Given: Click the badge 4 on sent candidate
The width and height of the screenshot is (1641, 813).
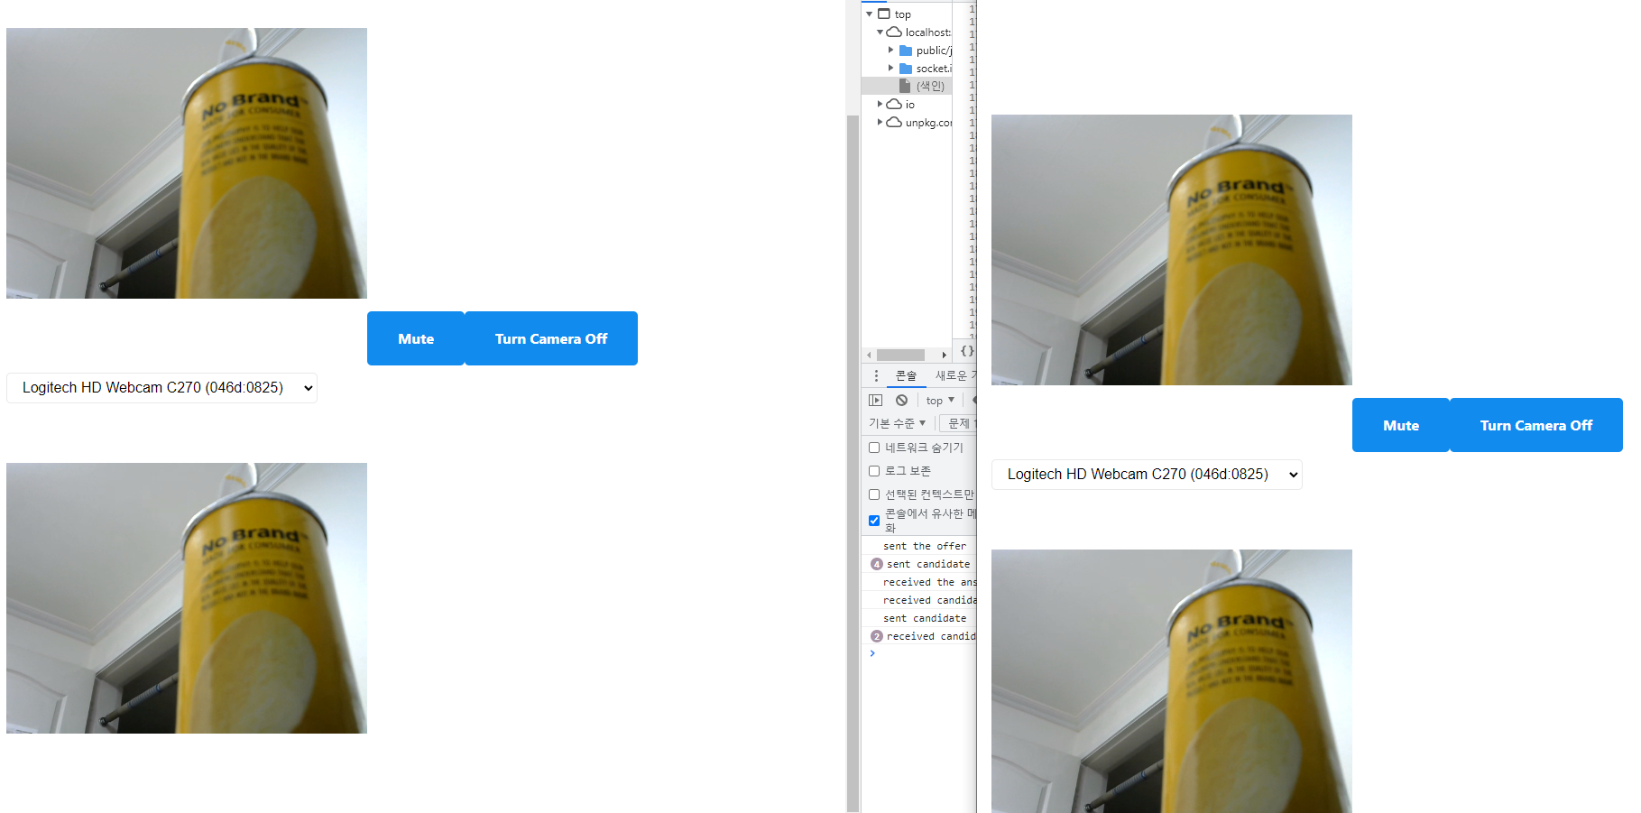Looking at the screenshot, I should pyautogui.click(x=876, y=564).
